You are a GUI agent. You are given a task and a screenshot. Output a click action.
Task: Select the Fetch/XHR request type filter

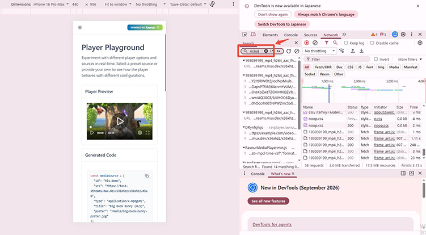click(323, 67)
